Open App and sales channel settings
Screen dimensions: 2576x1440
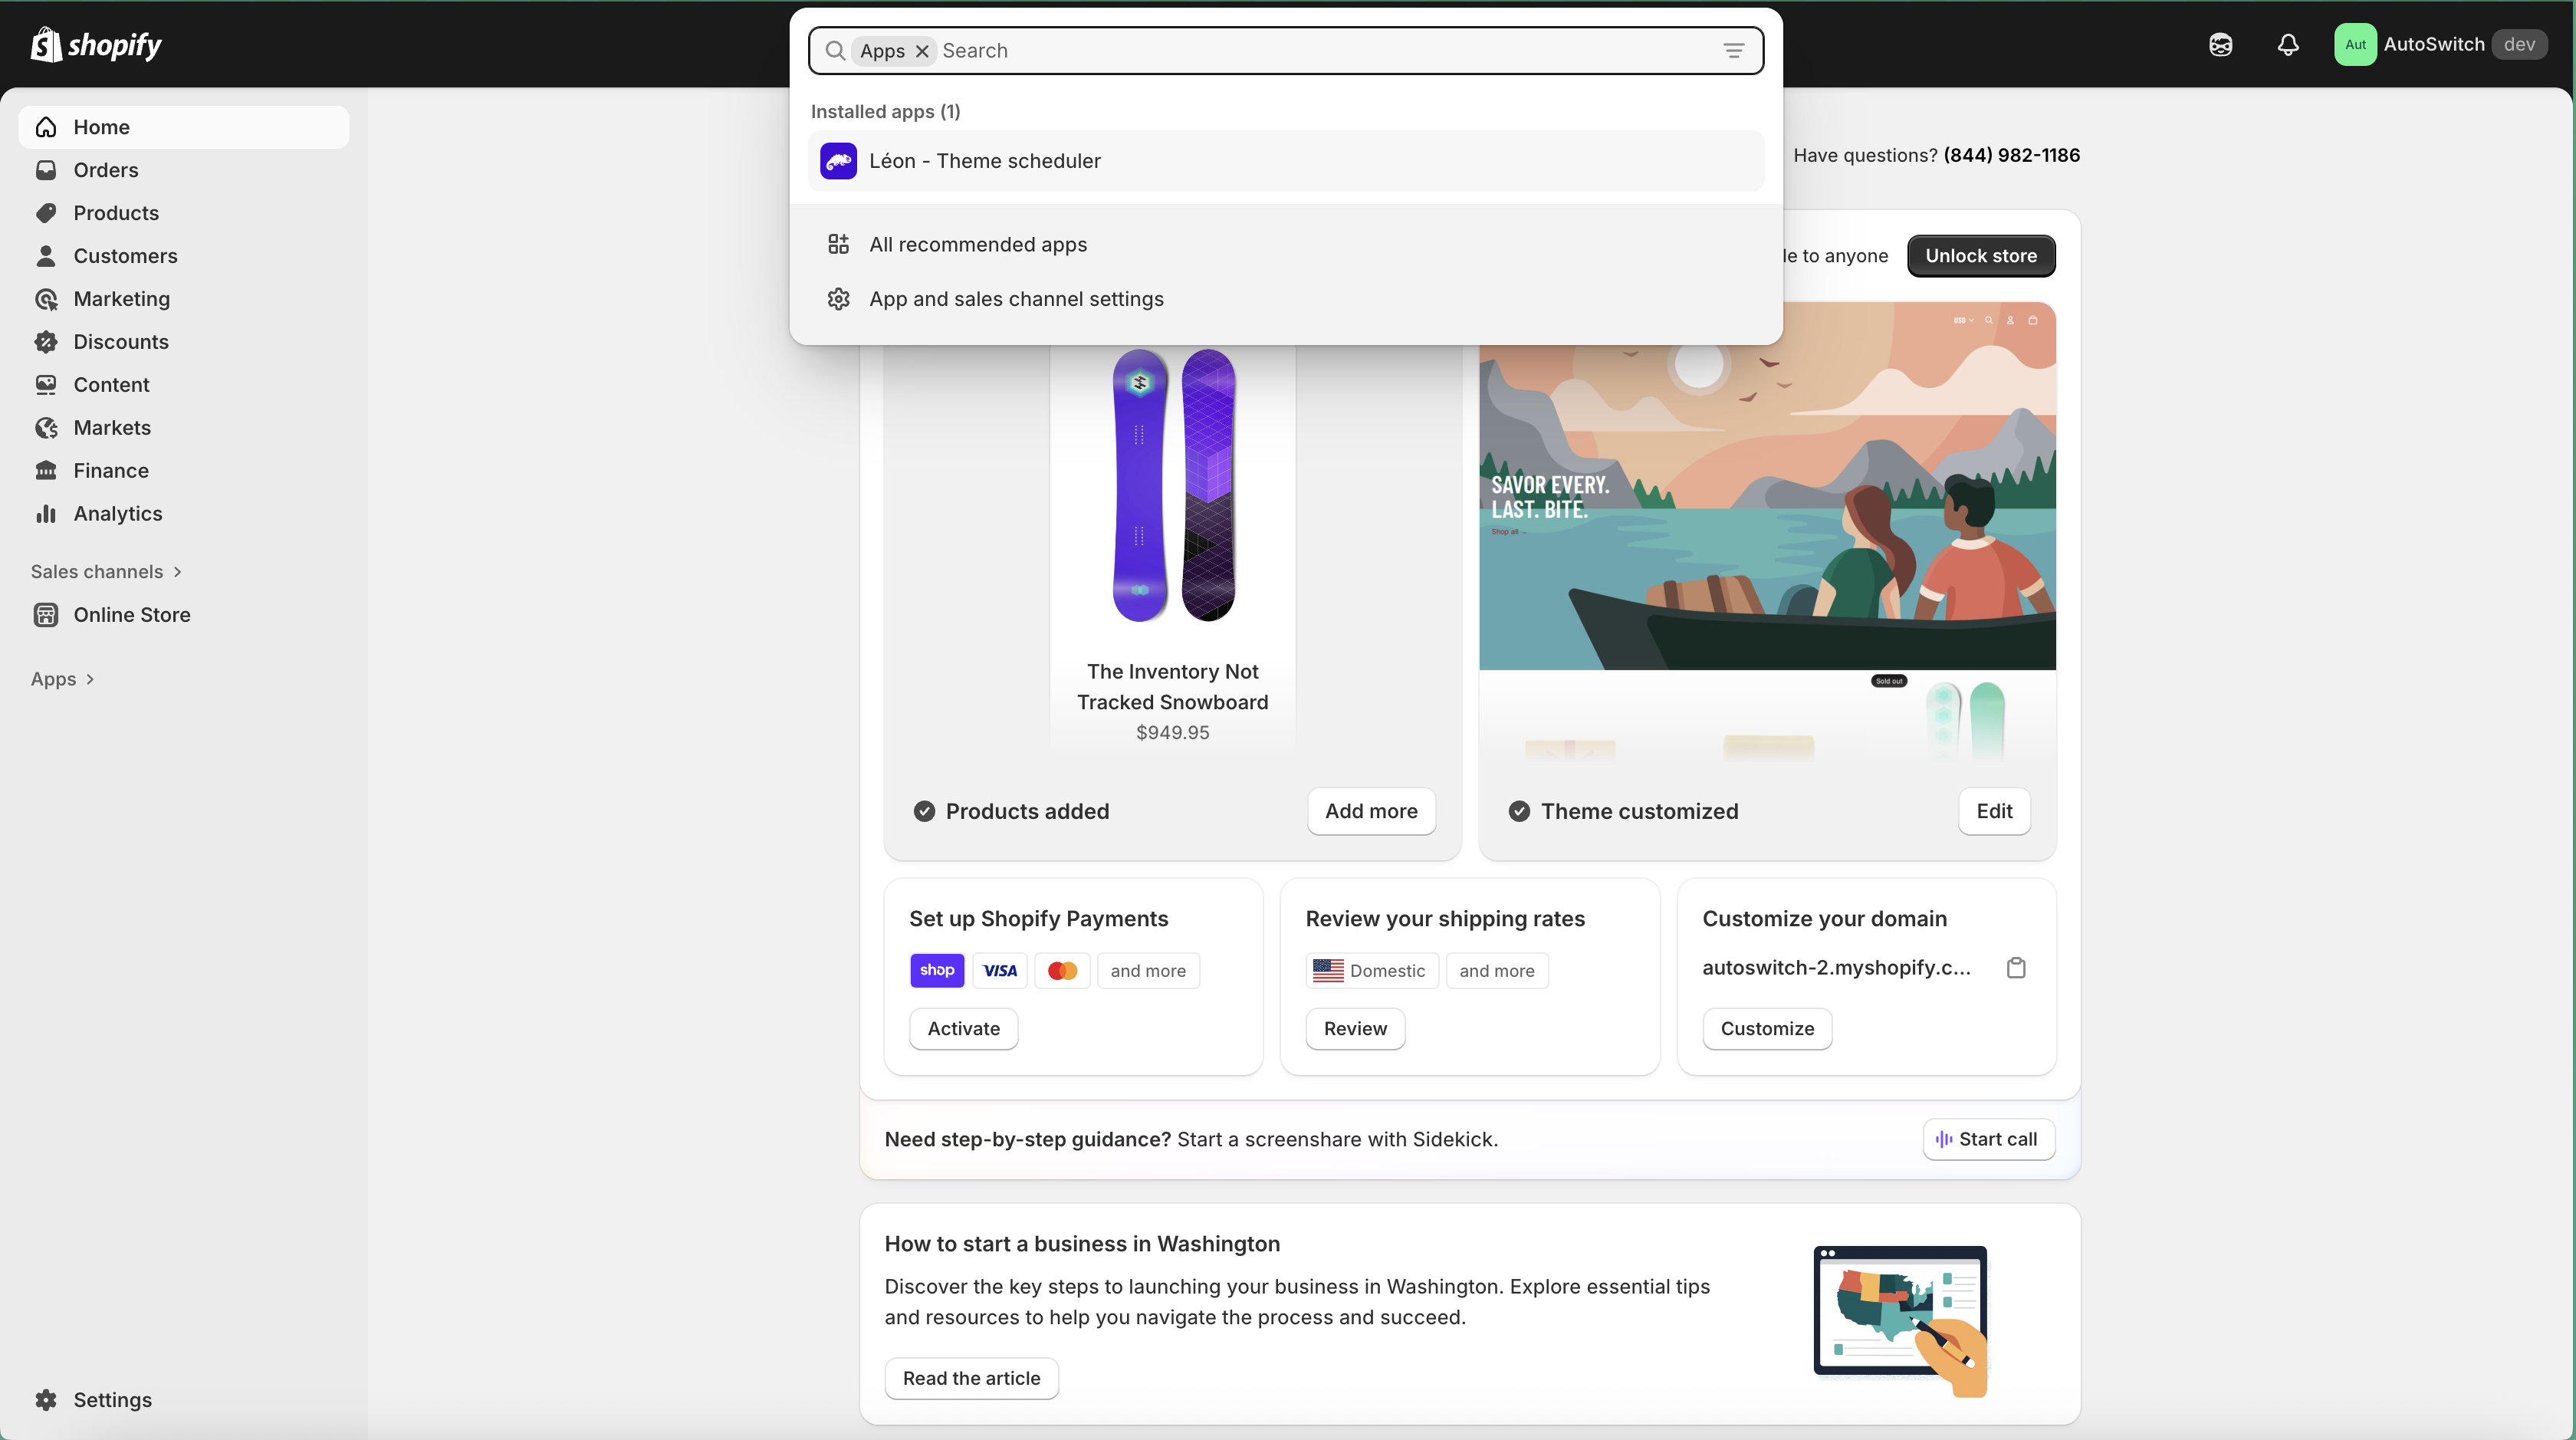point(1016,298)
